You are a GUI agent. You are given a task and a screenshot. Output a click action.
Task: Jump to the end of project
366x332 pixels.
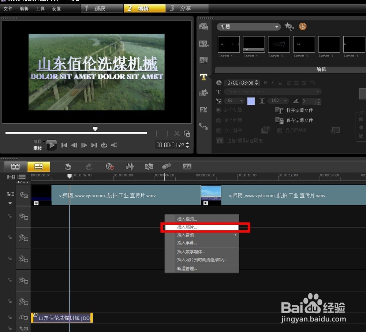pyautogui.click(x=94, y=145)
